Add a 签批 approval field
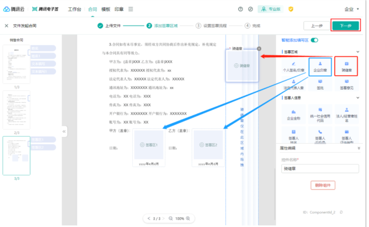369x227 pixels. click(320, 84)
